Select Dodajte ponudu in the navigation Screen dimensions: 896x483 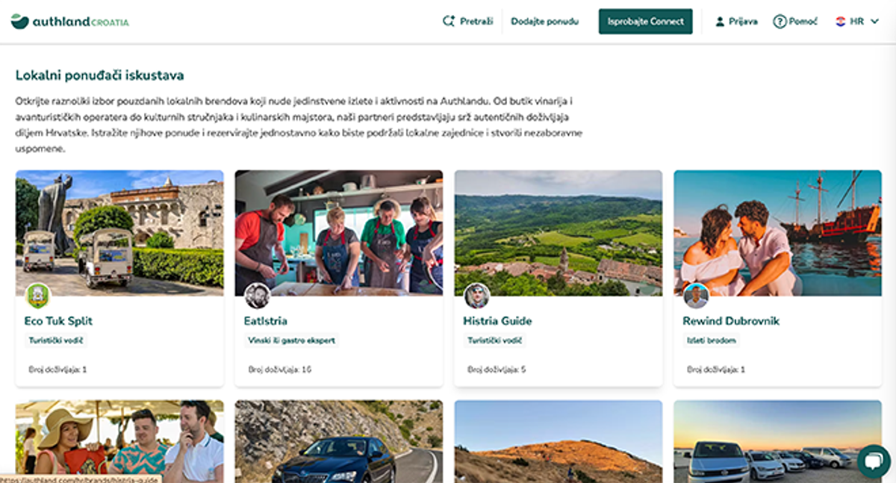tap(544, 21)
